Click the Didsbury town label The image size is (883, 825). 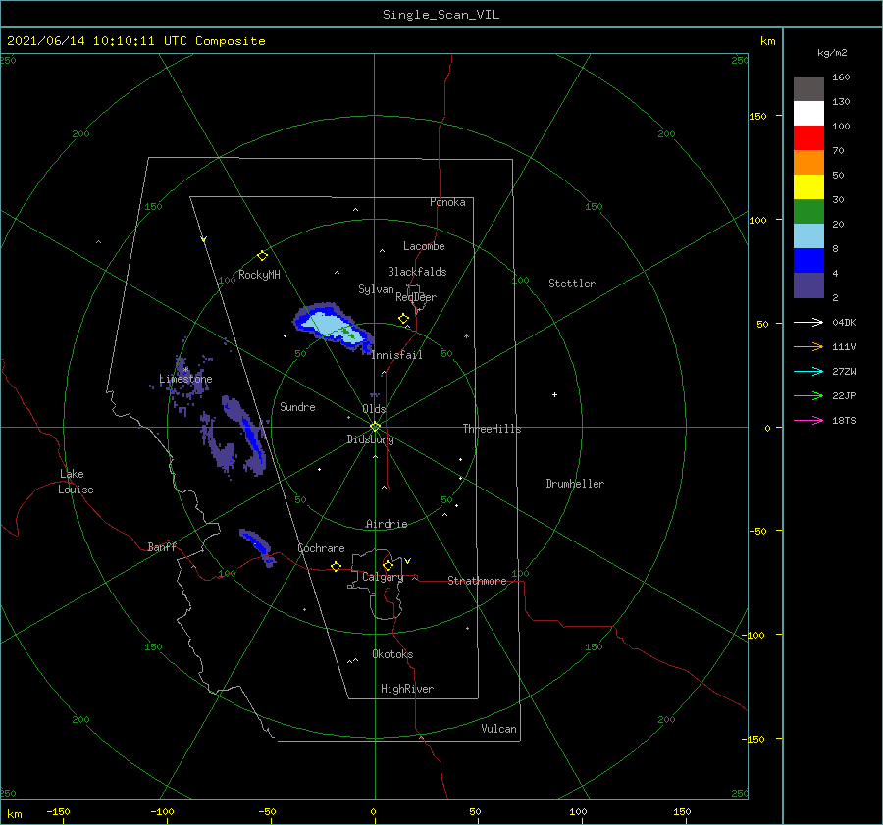(370, 439)
